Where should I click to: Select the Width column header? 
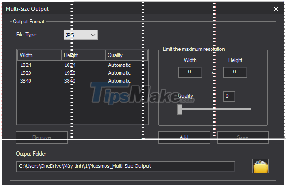[x=39, y=55]
